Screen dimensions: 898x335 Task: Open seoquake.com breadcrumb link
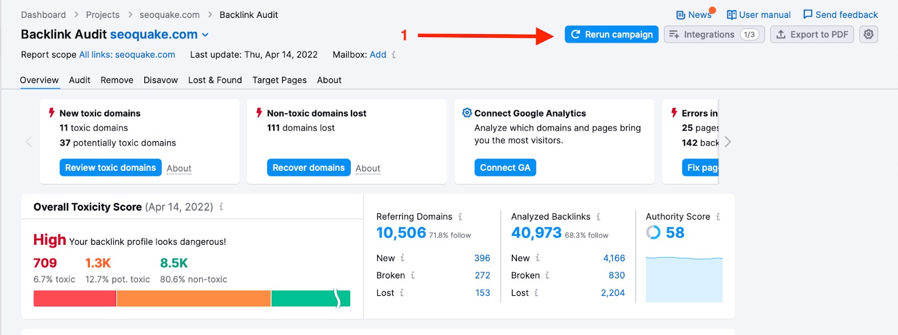coord(169,15)
